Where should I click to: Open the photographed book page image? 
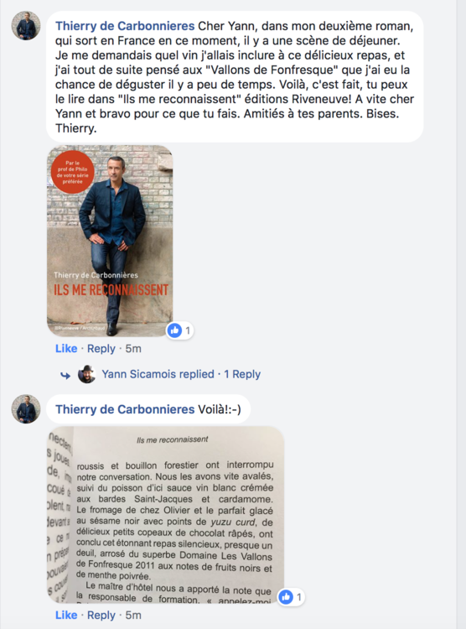pos(166,515)
